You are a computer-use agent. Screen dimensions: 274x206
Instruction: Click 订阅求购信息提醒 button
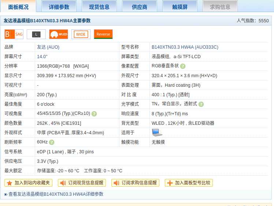pyautogui.click(x=135, y=183)
